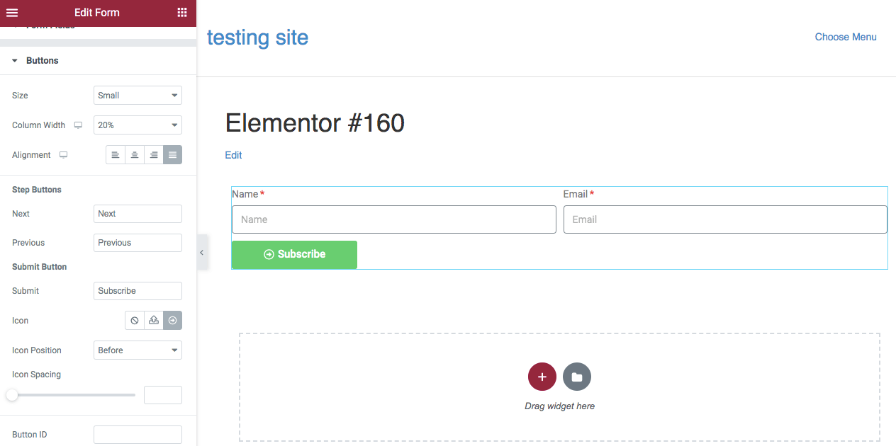Viewport: 896px width, 446px height.
Task: Click the device icon beside Column Width
Action: click(79, 125)
